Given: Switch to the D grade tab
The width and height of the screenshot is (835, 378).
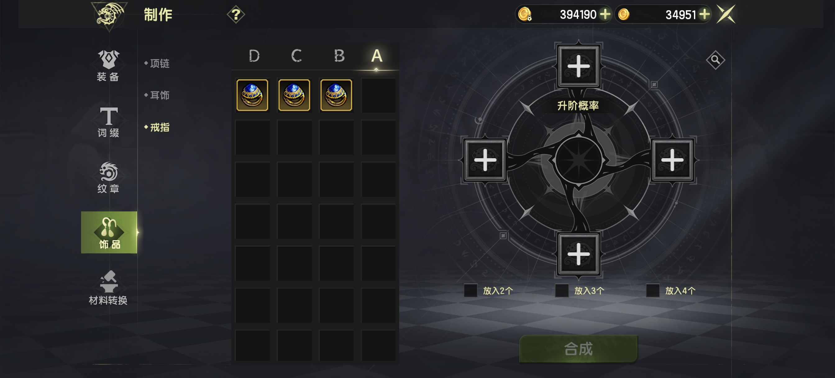Looking at the screenshot, I should pyautogui.click(x=254, y=56).
